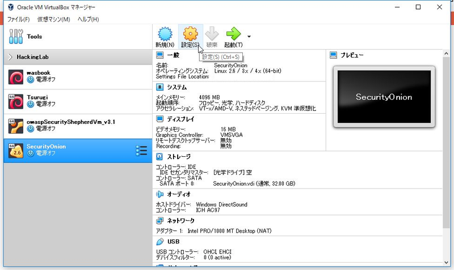Screen dimensions: 454x270
Task: Open the dropdown arrow beside Start button
Action: (x=249, y=37)
